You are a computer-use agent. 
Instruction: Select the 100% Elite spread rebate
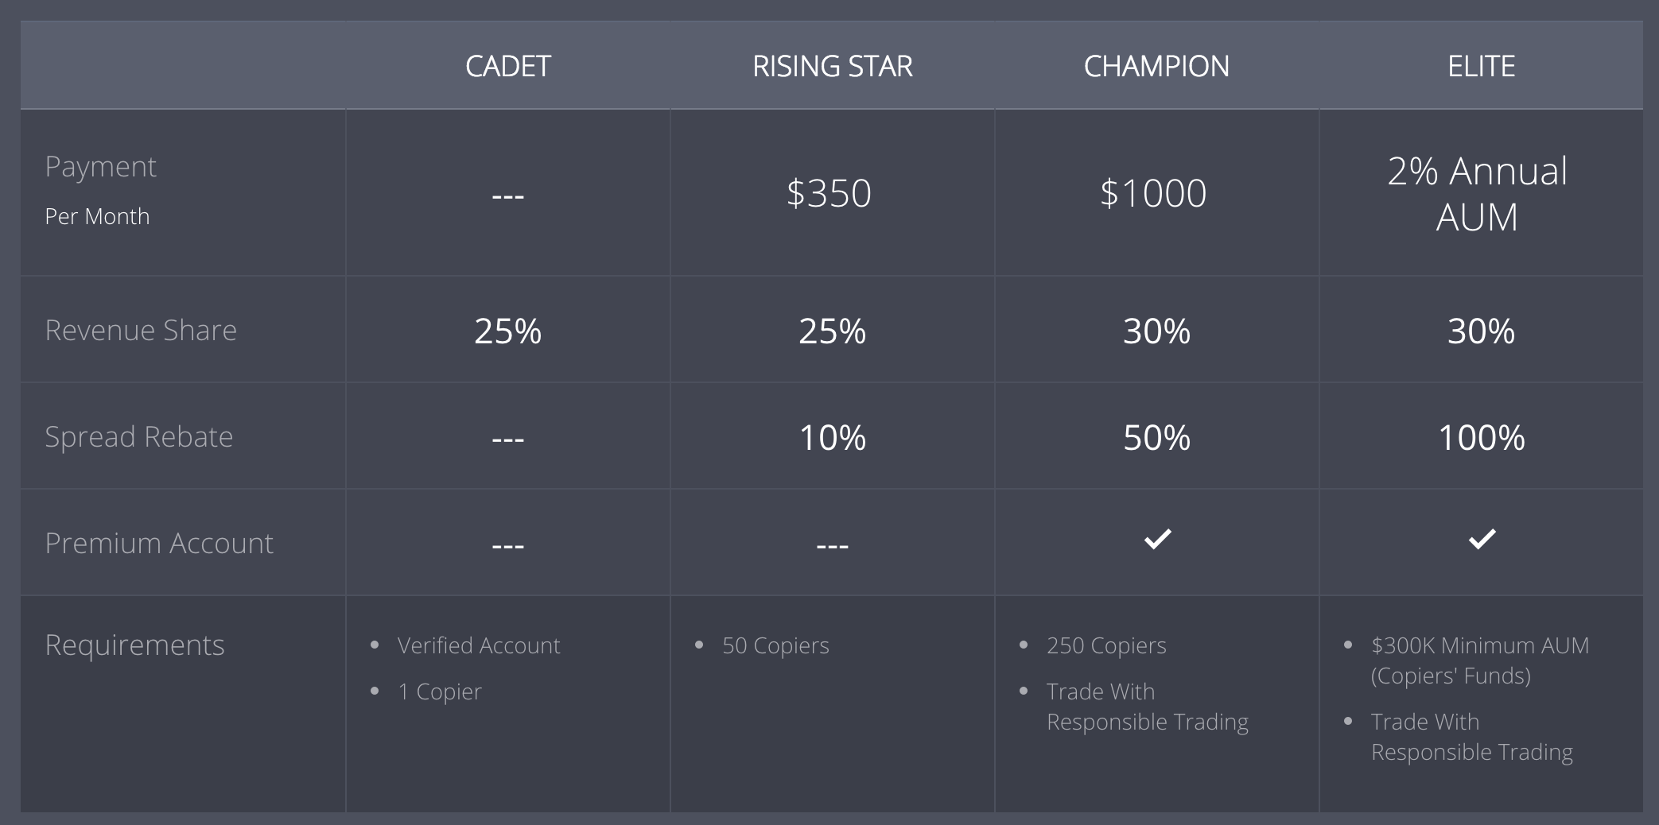[1482, 438]
